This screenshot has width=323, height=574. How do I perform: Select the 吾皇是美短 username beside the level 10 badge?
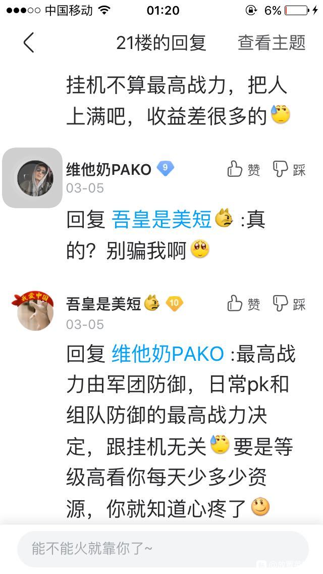(x=103, y=304)
